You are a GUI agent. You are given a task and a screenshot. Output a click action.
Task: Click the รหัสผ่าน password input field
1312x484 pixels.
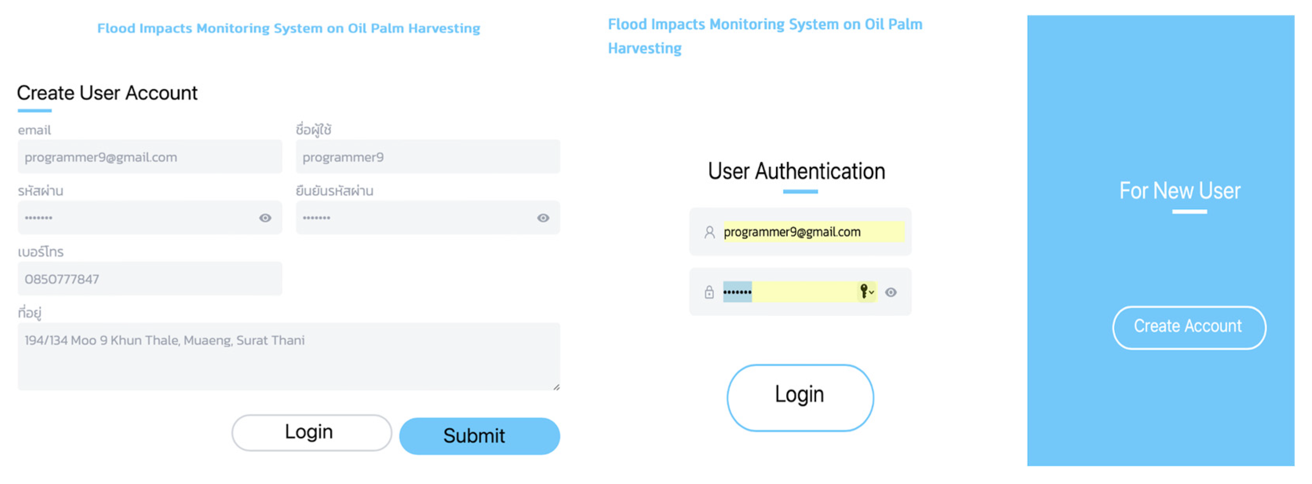[137, 218]
